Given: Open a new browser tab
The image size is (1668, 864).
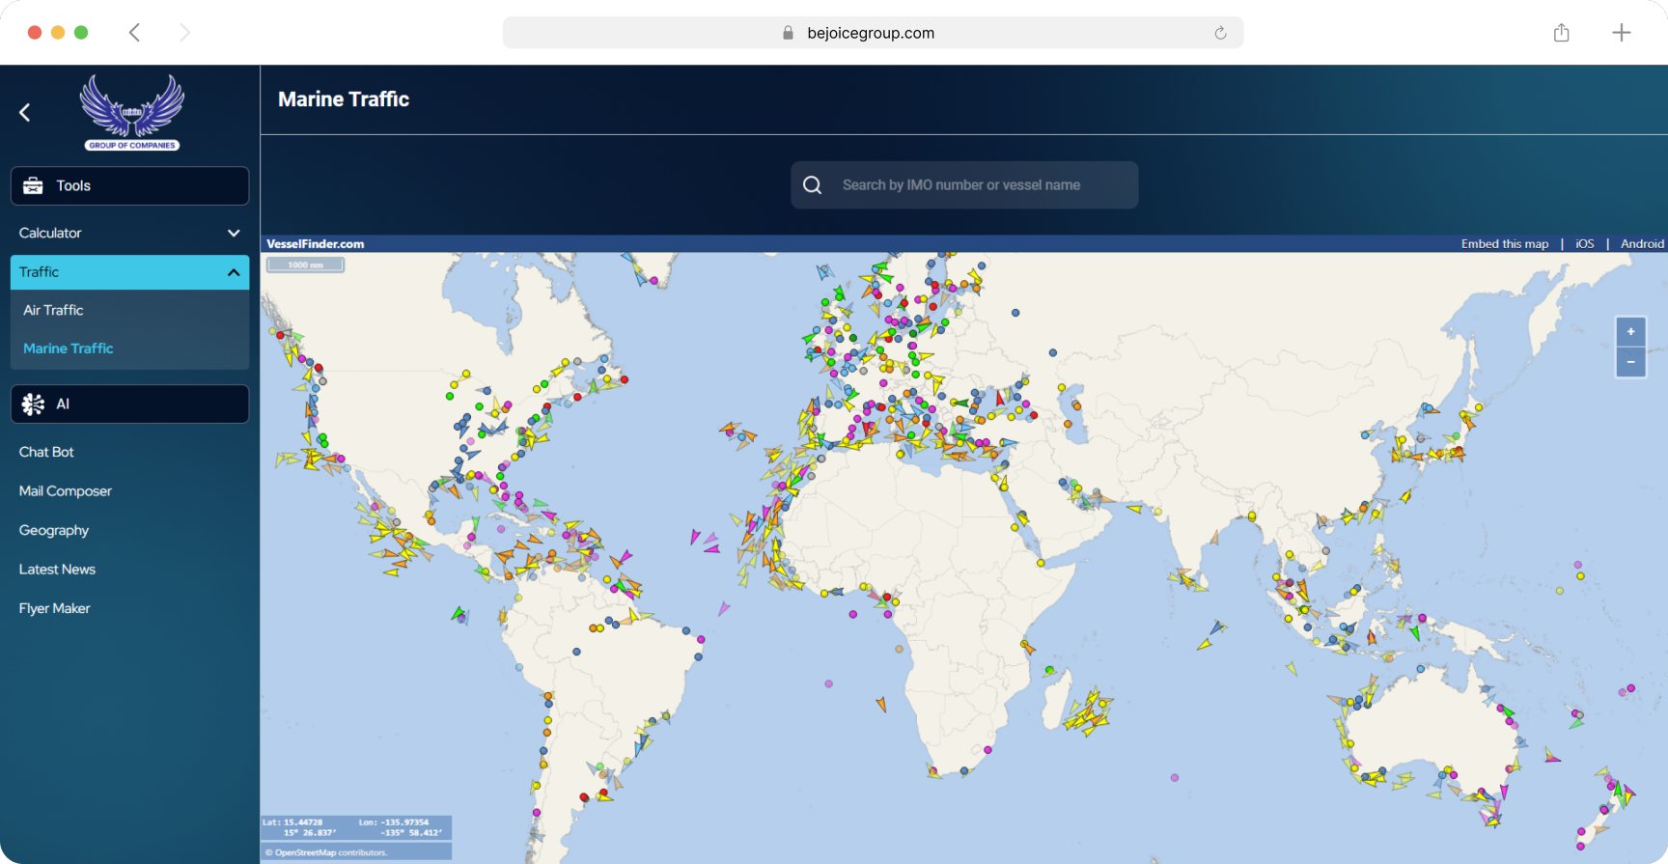Looking at the screenshot, I should pyautogui.click(x=1621, y=33).
